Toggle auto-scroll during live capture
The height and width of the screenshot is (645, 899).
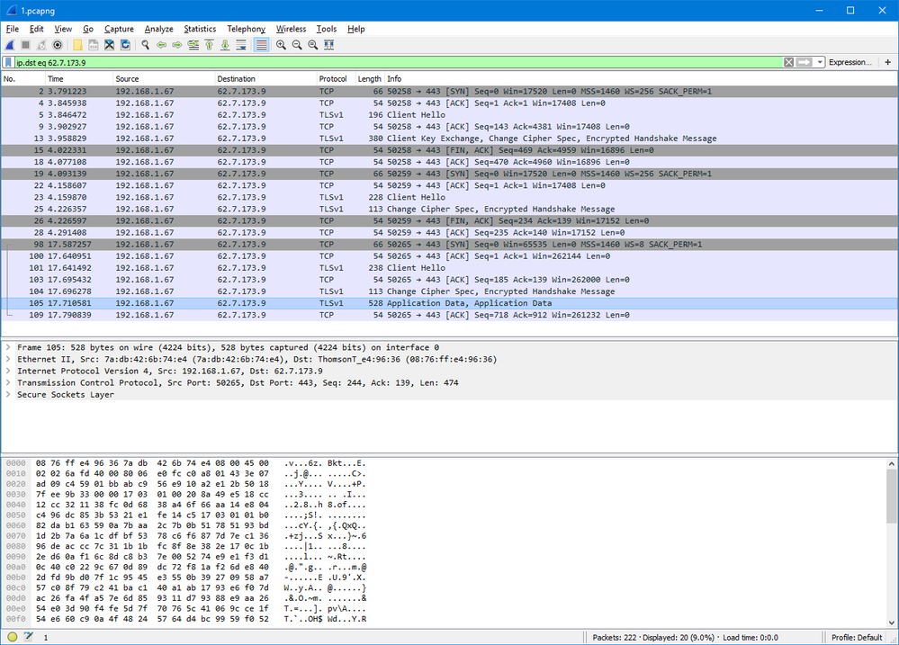(x=242, y=45)
